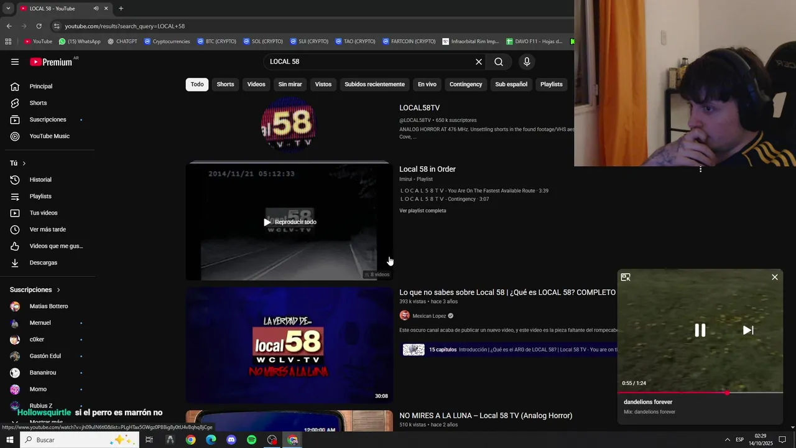Screen dimensions: 796x448
Task: Select the Sub español filter chip
Action: click(511, 85)
